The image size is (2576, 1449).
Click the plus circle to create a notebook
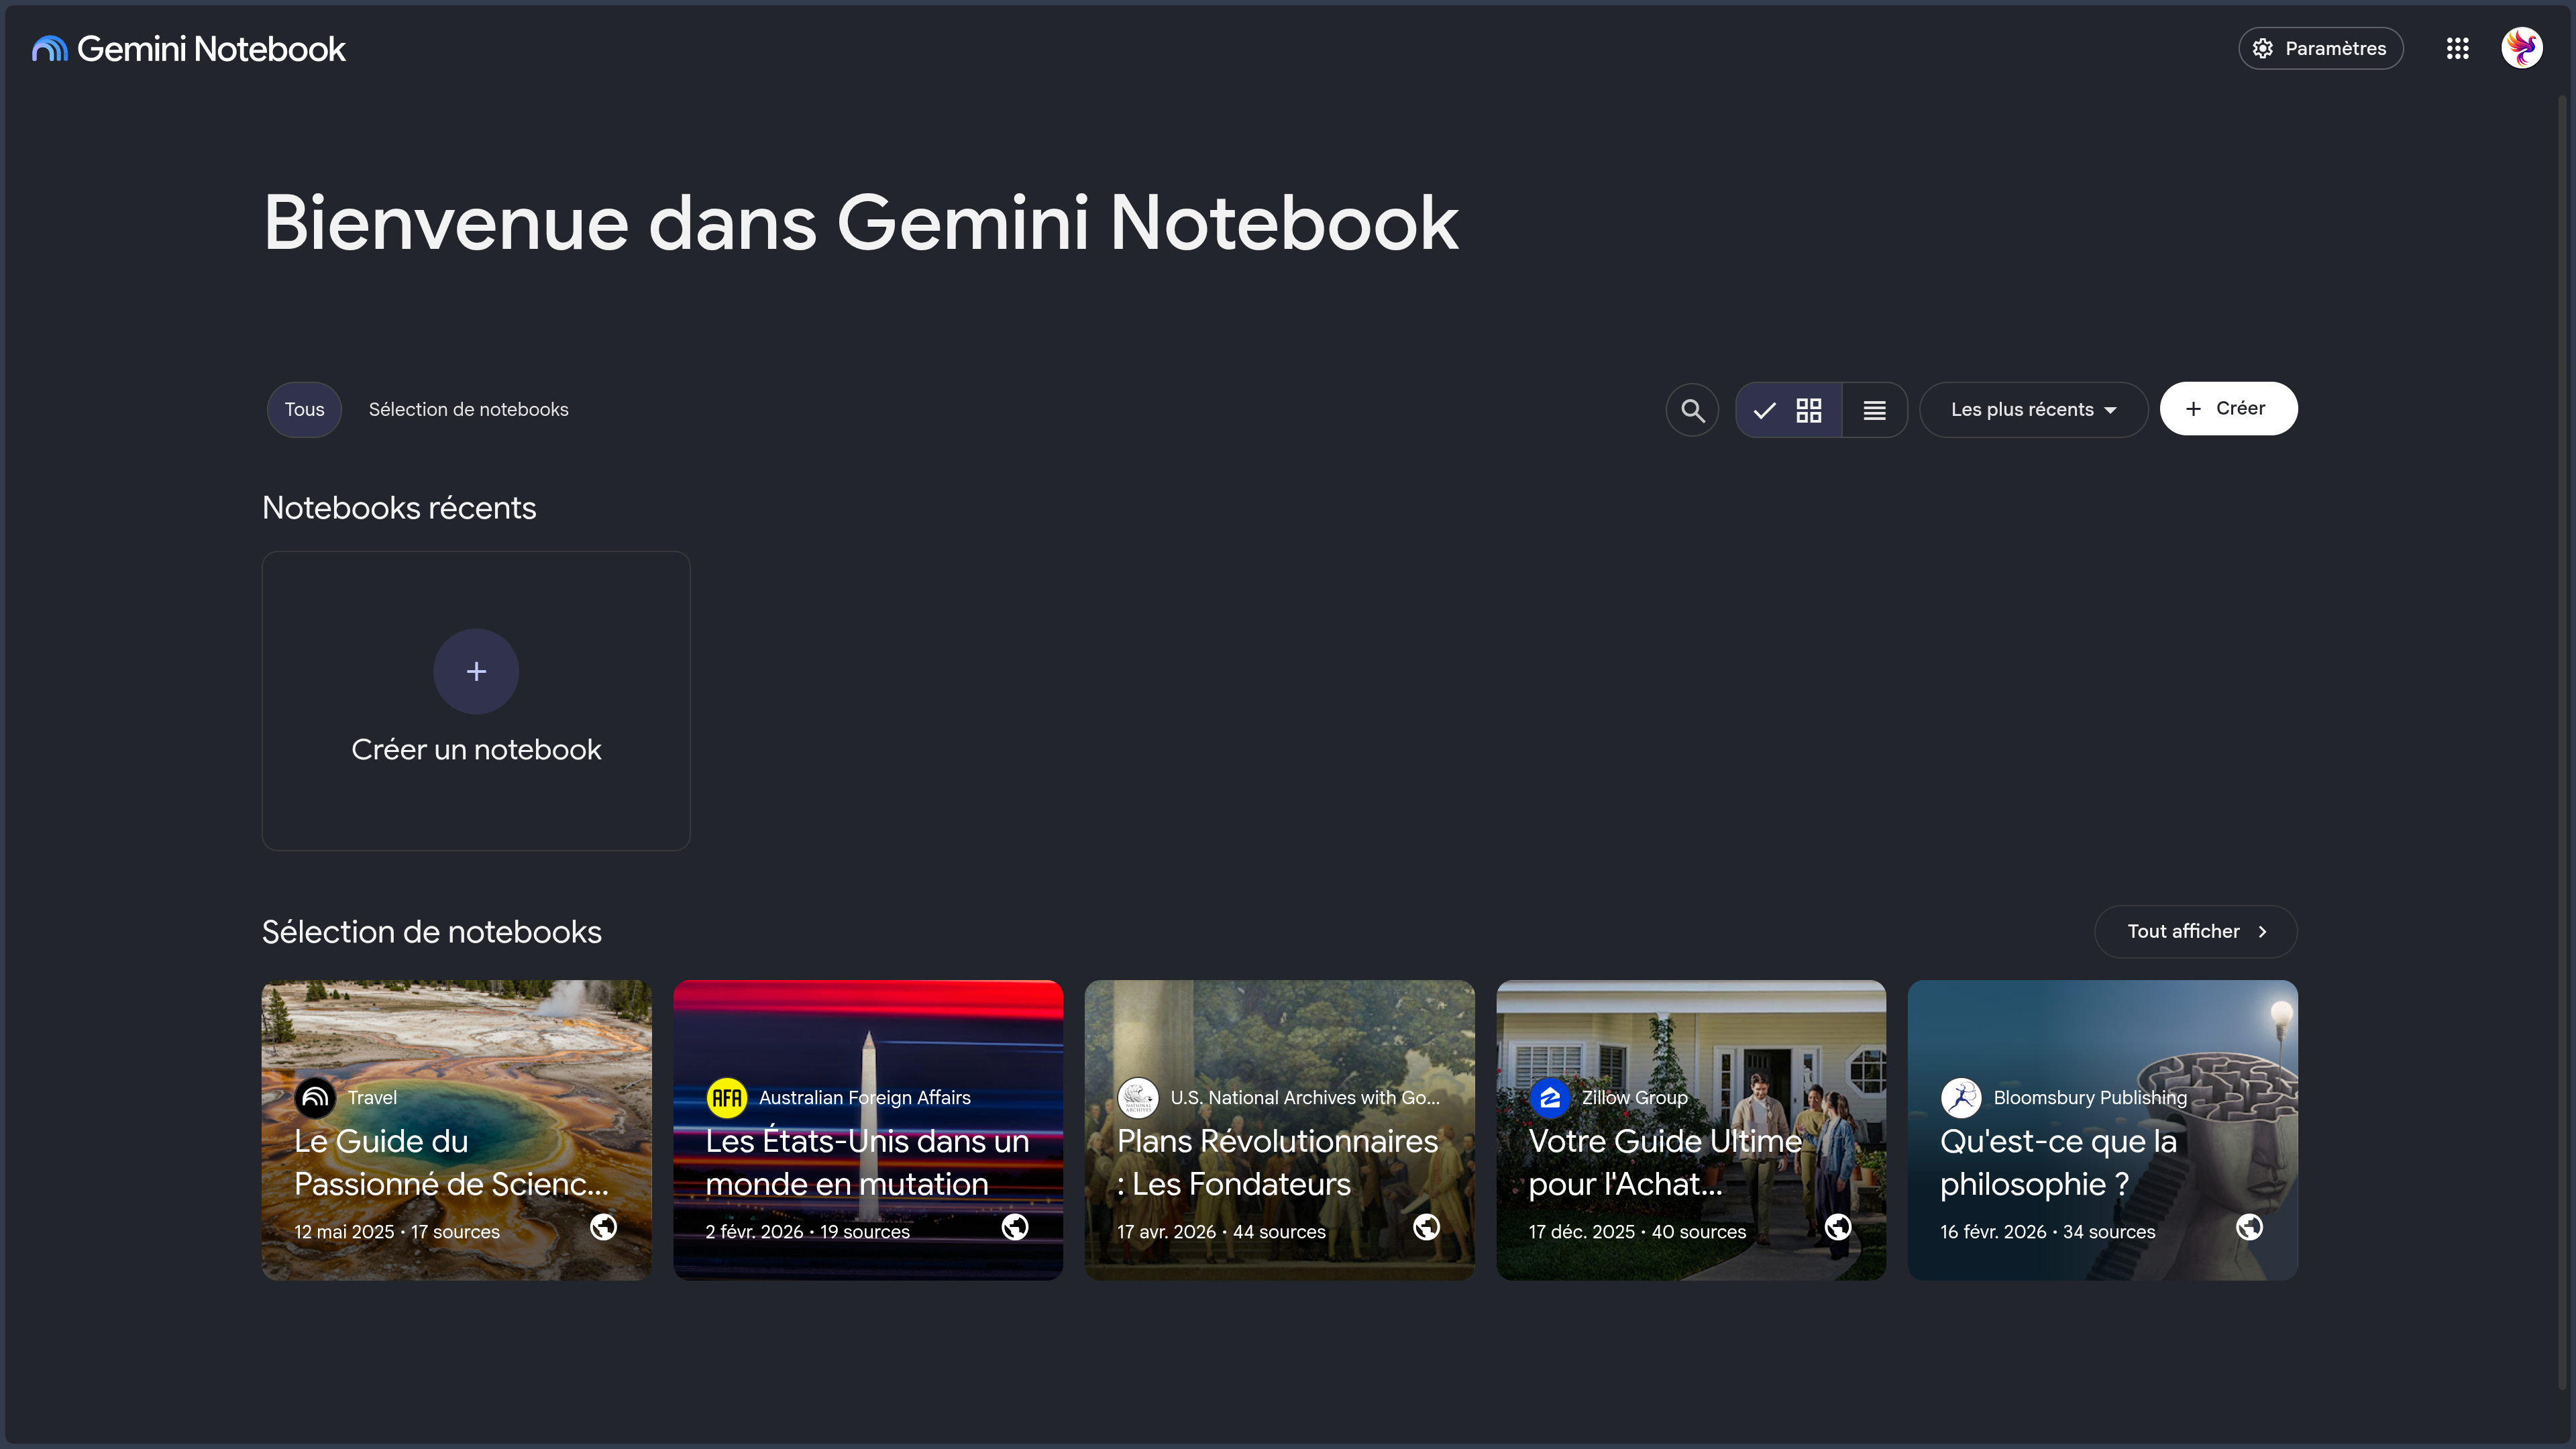coord(476,671)
